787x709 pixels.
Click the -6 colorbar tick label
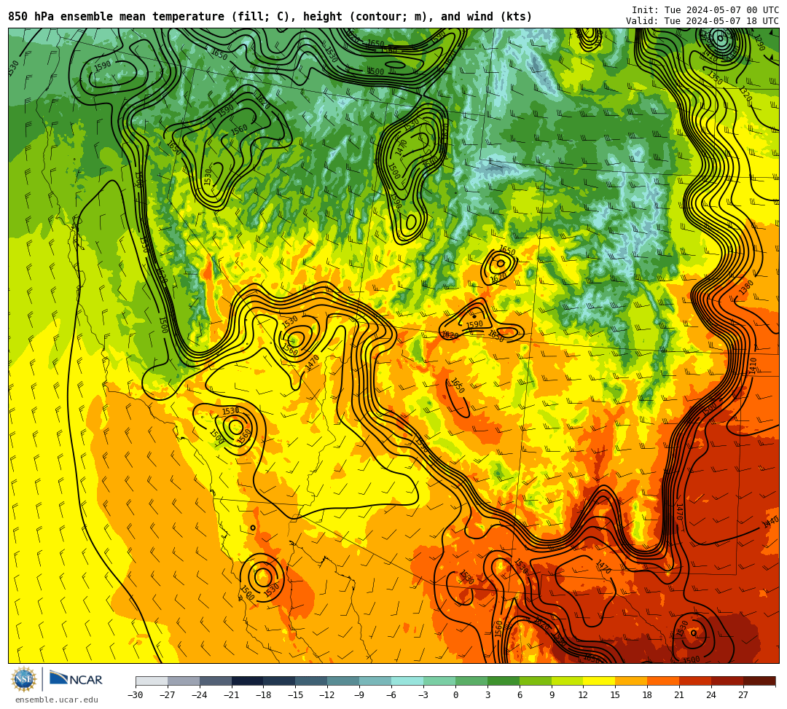click(390, 695)
